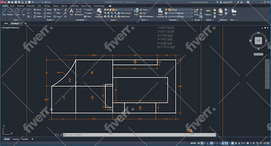Open the Output ribbon tab
This screenshot has height=146, width=271.
tap(55, 6)
